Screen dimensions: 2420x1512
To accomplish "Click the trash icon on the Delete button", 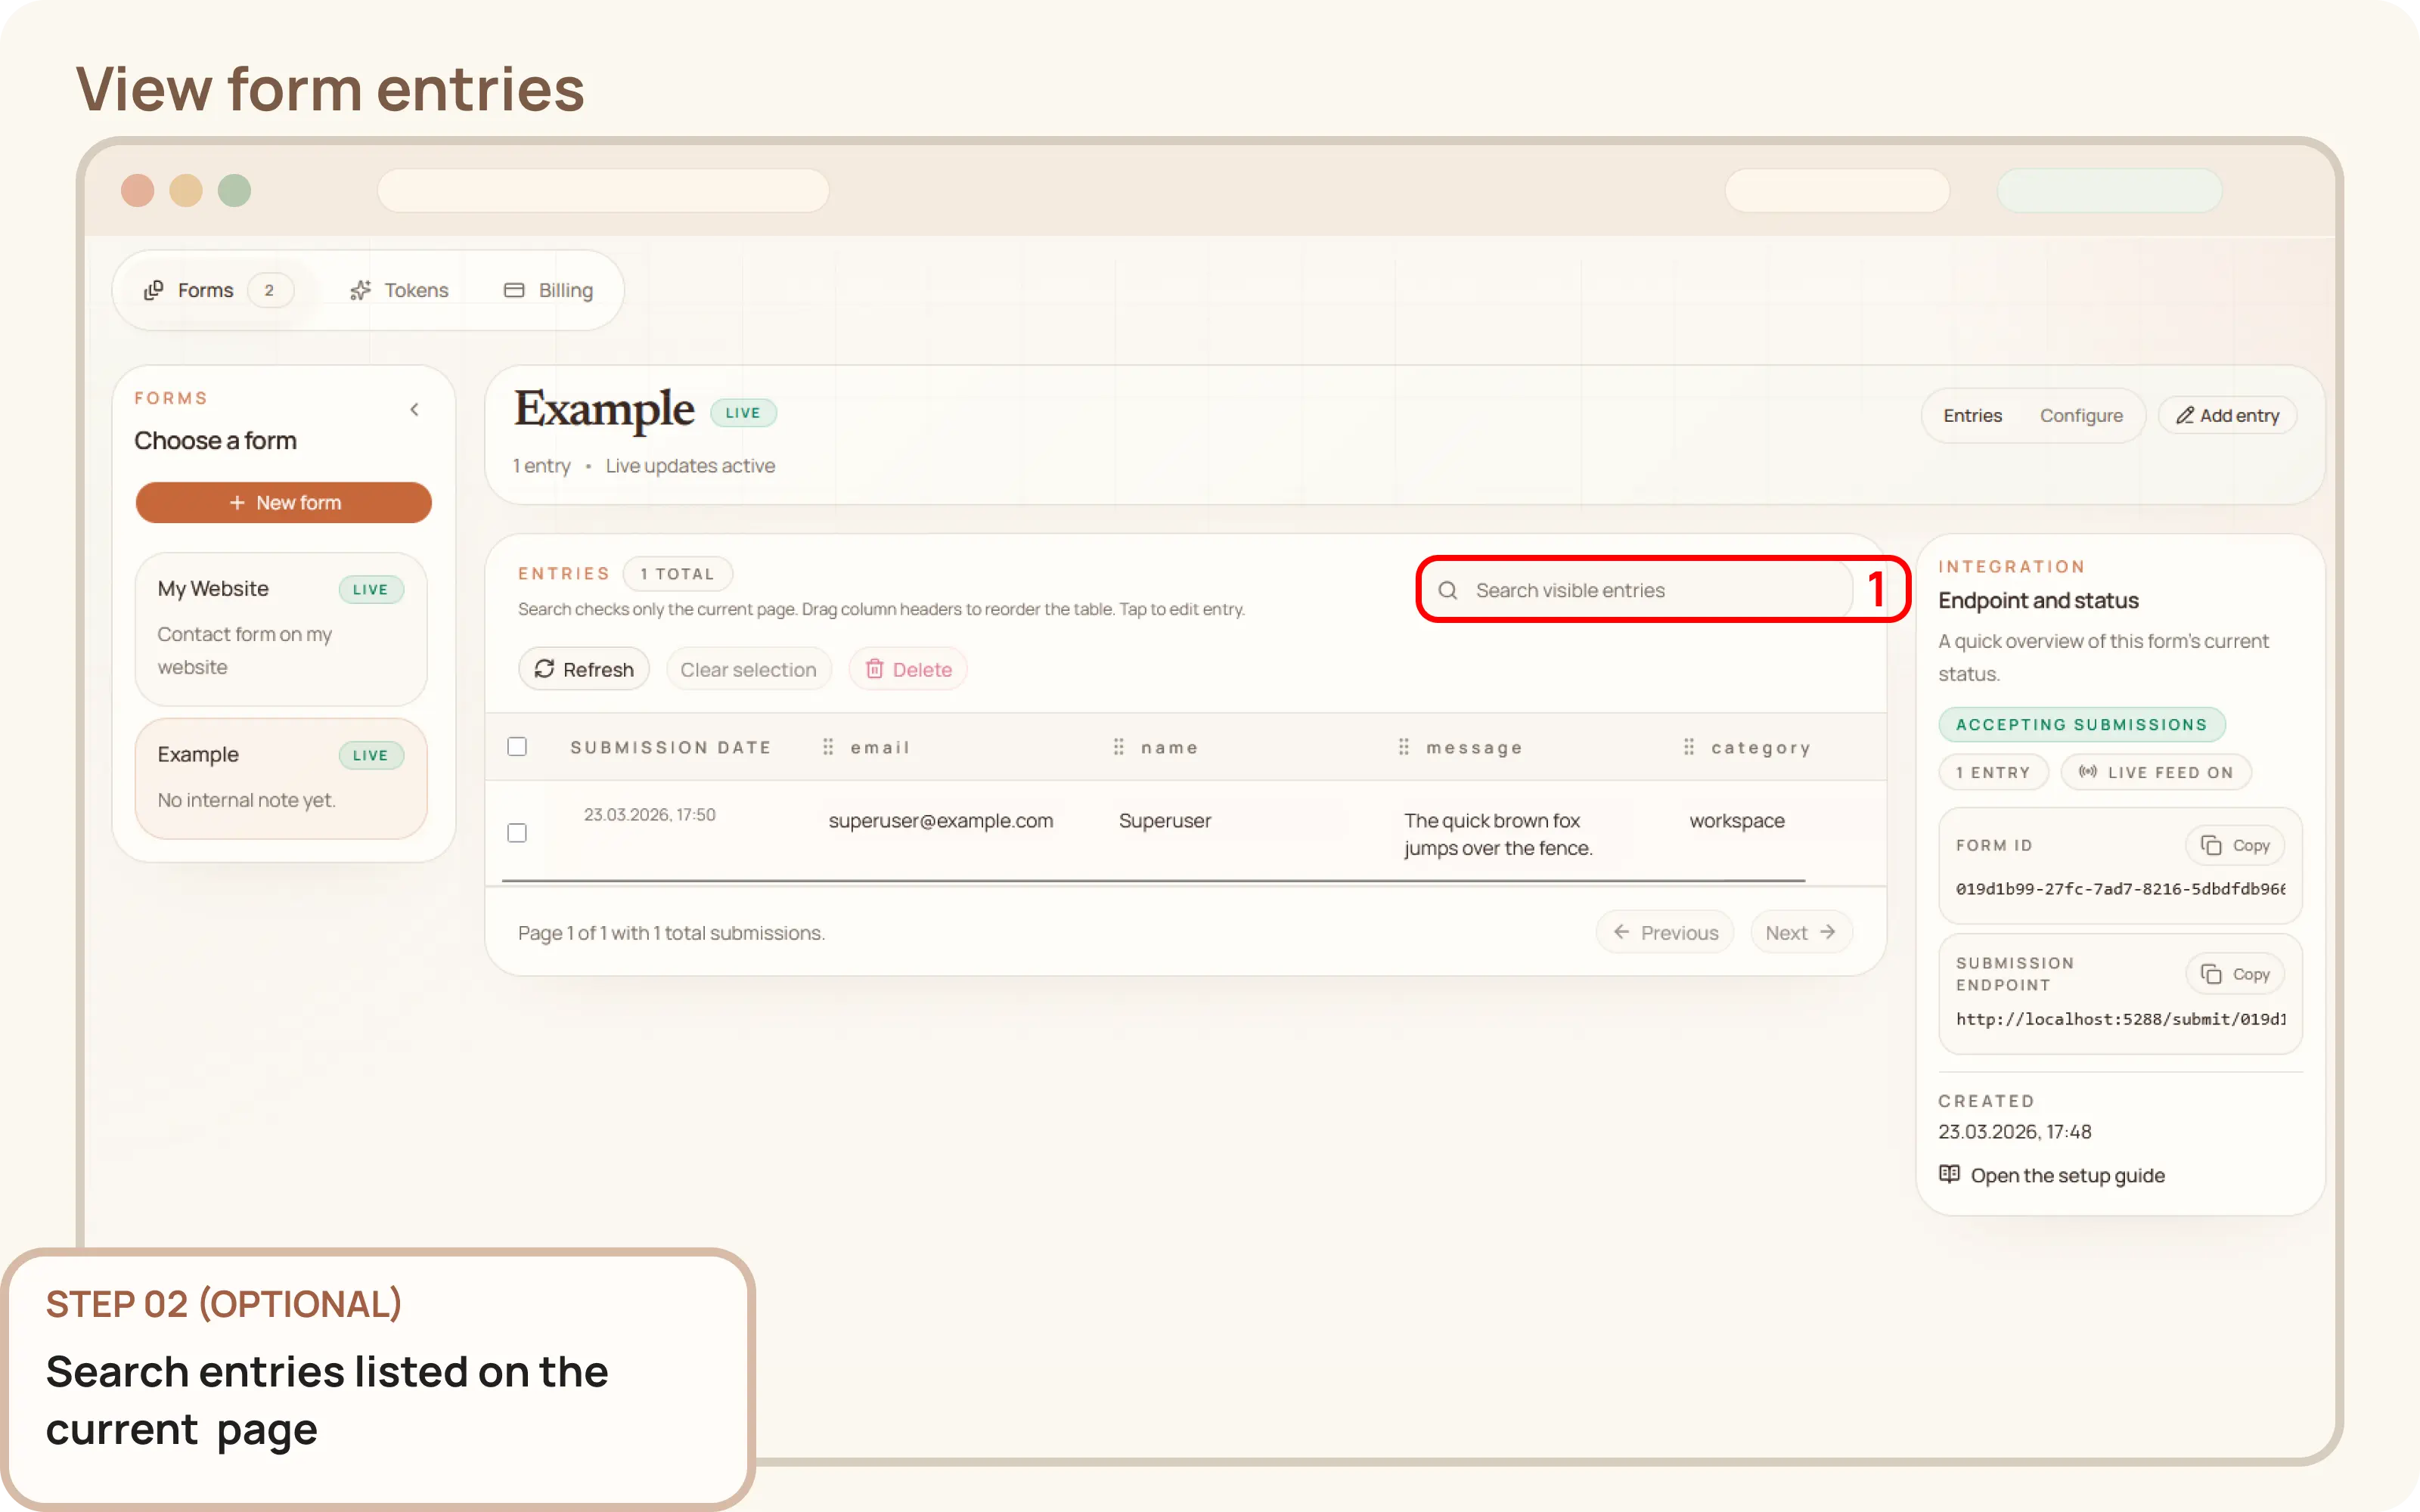I will click(876, 668).
